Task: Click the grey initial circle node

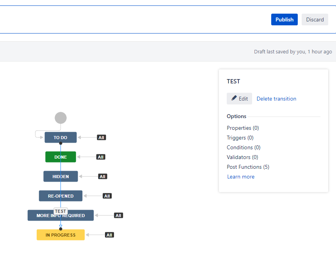Action: 60,117
